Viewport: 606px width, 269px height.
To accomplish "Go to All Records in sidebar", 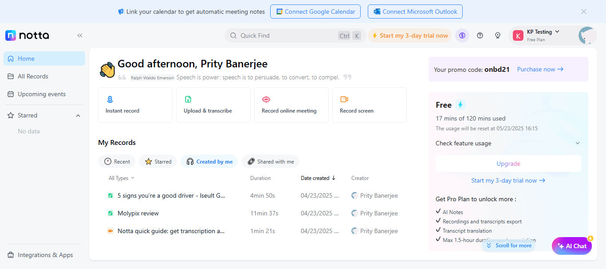I will click(33, 76).
